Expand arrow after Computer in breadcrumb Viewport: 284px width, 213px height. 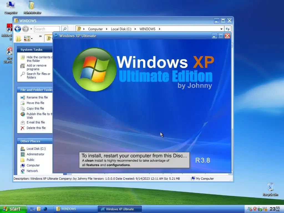point(106,29)
